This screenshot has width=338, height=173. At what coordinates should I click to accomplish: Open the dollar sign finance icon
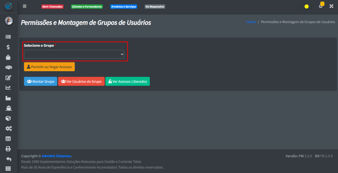8,47
